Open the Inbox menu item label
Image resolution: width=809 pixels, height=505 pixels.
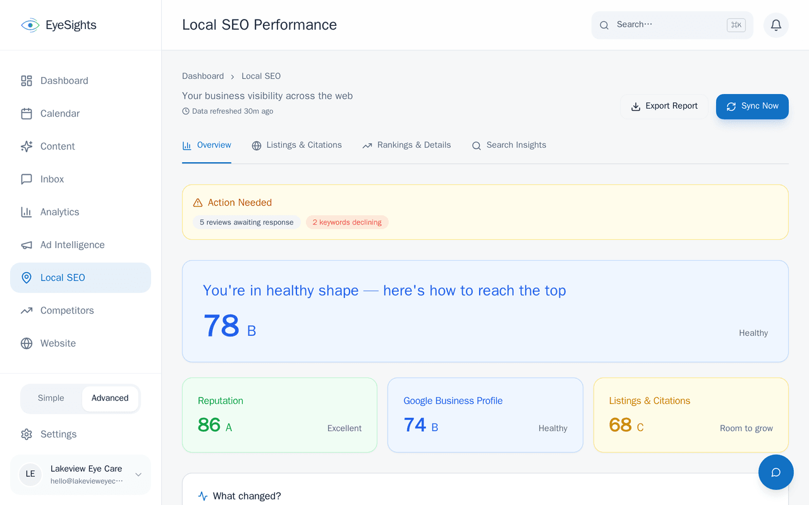(x=52, y=179)
